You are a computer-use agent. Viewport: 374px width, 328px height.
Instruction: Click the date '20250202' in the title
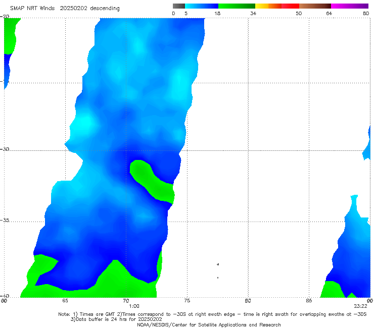tap(73, 8)
